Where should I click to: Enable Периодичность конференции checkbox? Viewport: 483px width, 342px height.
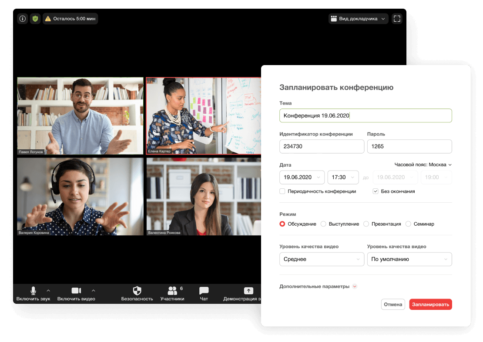[x=282, y=191]
